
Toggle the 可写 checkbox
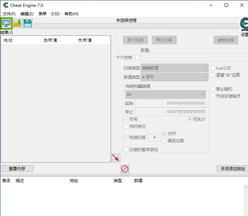coord(126,119)
